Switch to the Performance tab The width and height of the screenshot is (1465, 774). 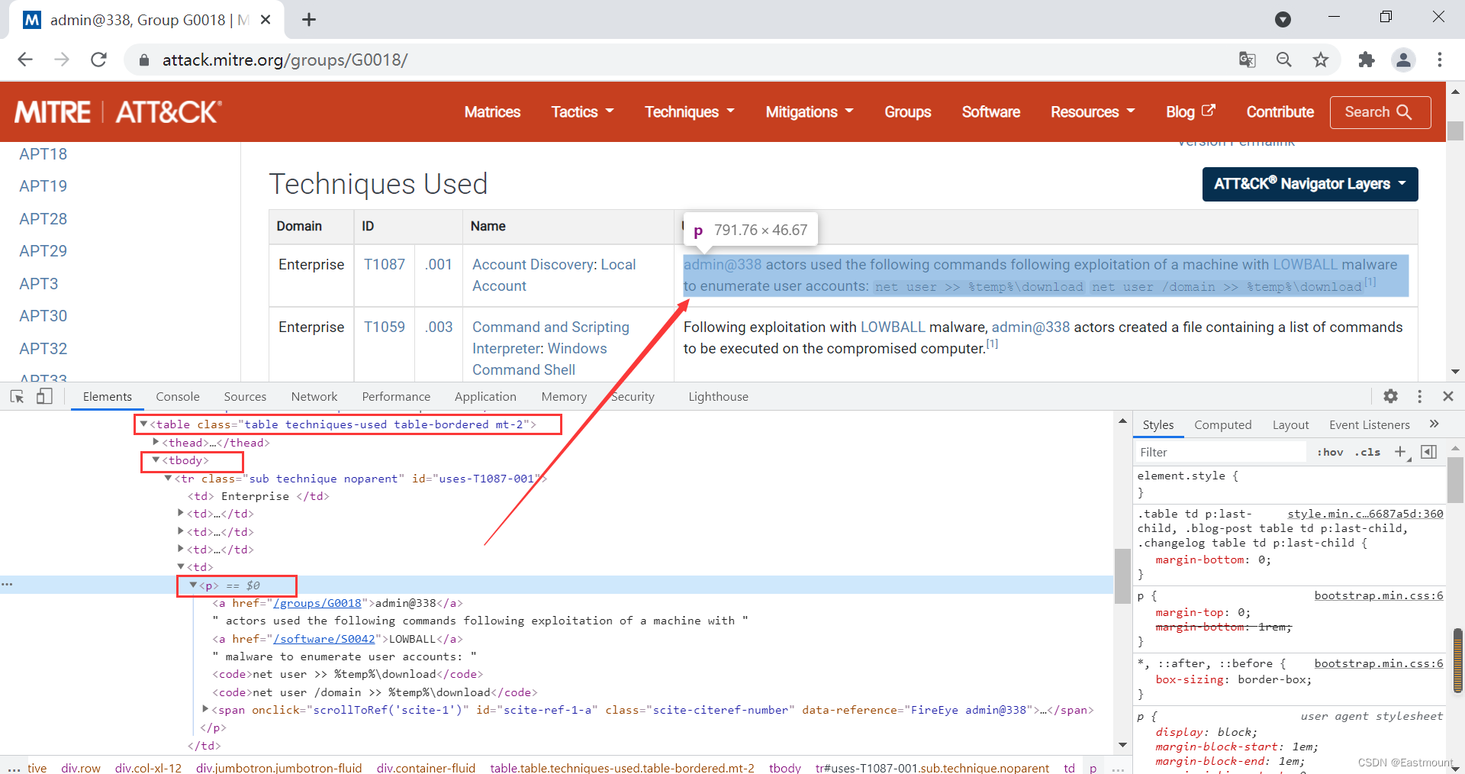[x=396, y=396]
